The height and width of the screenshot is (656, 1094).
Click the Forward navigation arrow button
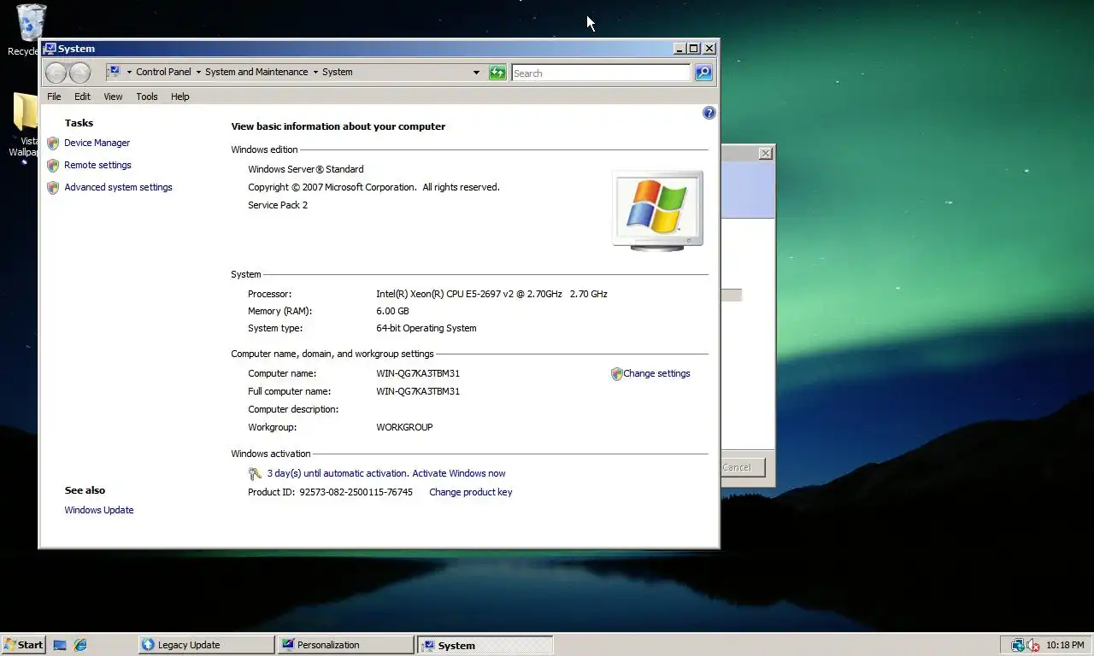coord(79,73)
